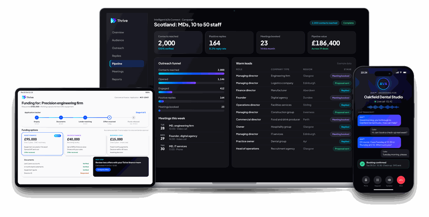The image size is (429, 217).
Task: Tap the Wi-Fi icon in the phone status bar
Action: [x=401, y=73]
